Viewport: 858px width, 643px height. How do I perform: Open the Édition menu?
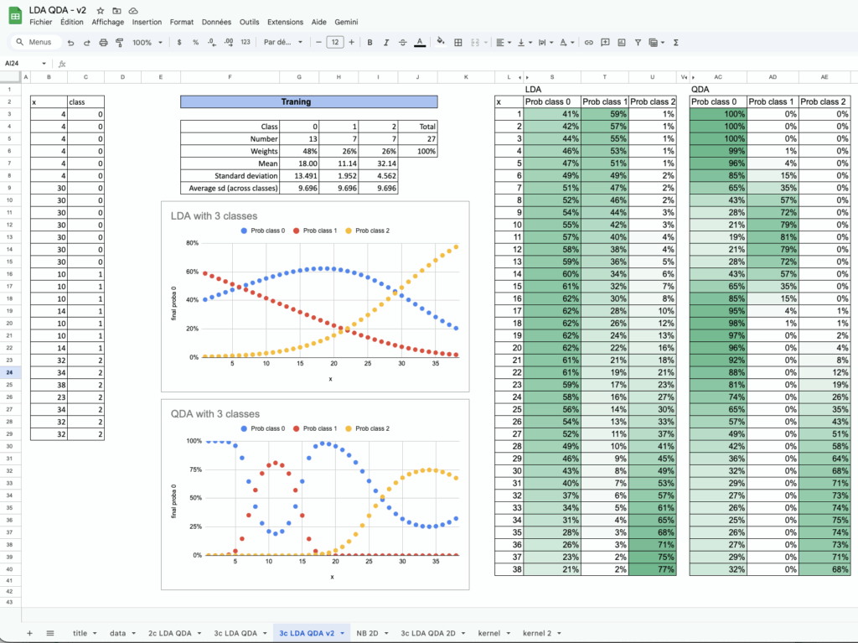point(72,22)
